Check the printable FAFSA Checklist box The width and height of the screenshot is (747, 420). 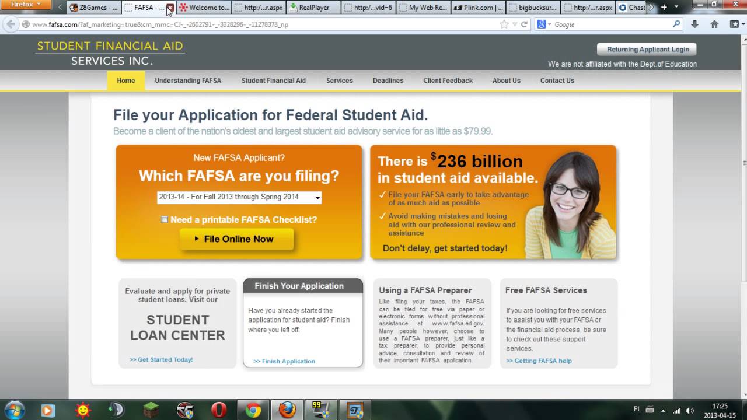[165, 219]
